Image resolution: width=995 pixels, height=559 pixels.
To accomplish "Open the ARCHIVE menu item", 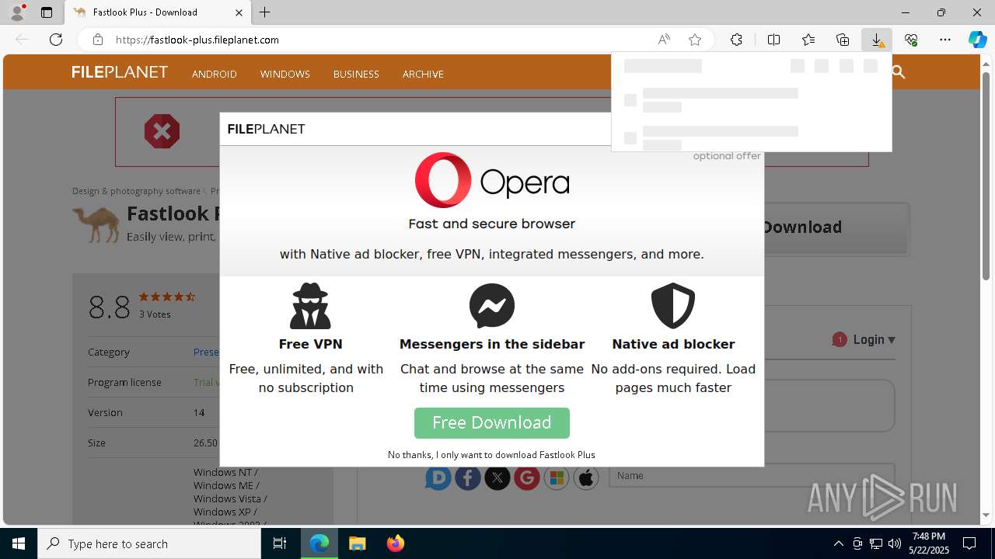I will [423, 74].
